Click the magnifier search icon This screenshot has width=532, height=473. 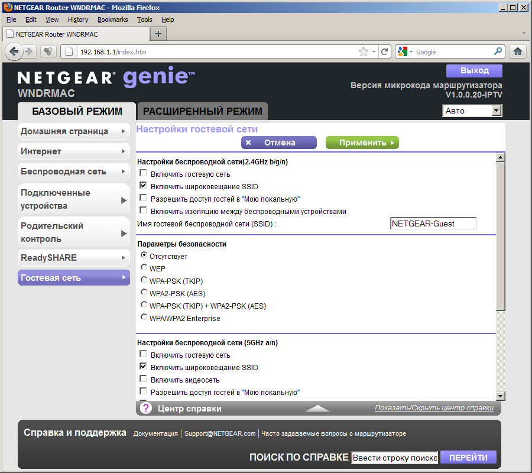pos(498,51)
